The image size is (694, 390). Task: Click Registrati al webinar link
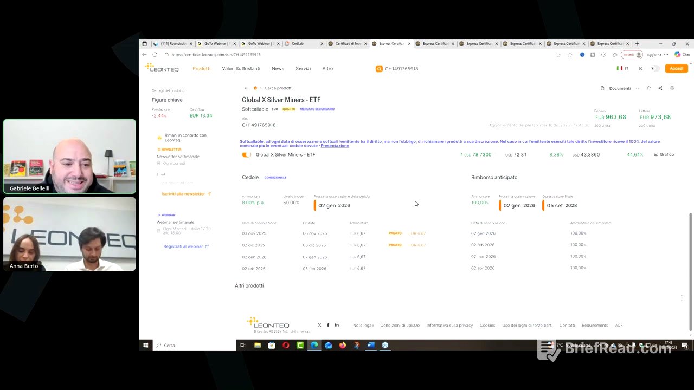[x=183, y=246]
